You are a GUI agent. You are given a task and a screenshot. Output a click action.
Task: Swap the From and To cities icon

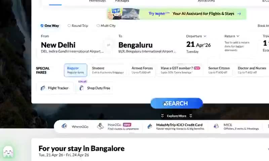click(x=108, y=45)
